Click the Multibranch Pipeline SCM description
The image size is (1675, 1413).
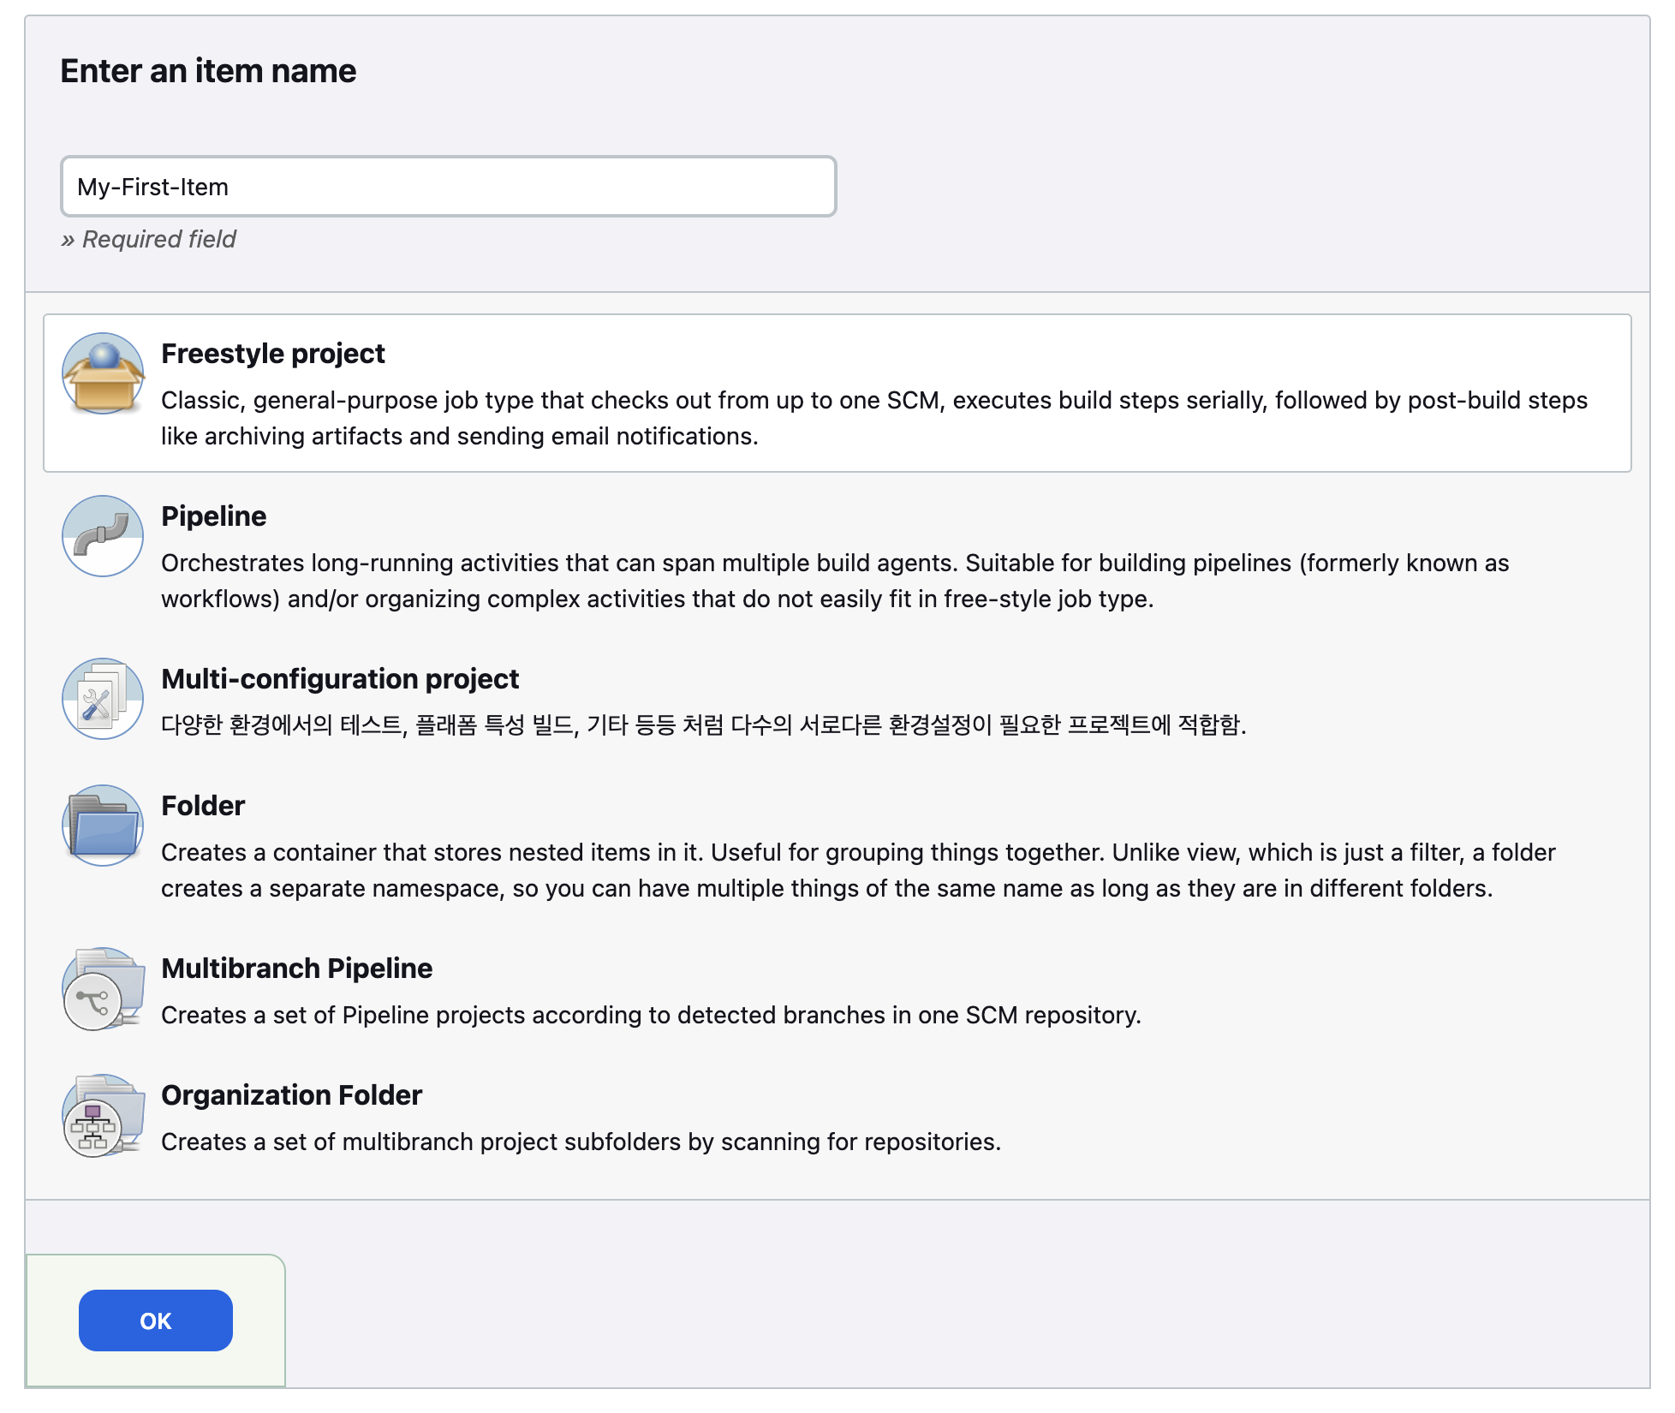coord(651,1016)
